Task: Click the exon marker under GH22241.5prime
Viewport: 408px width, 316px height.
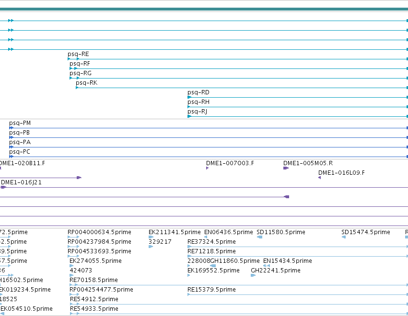Action: tap(253, 275)
